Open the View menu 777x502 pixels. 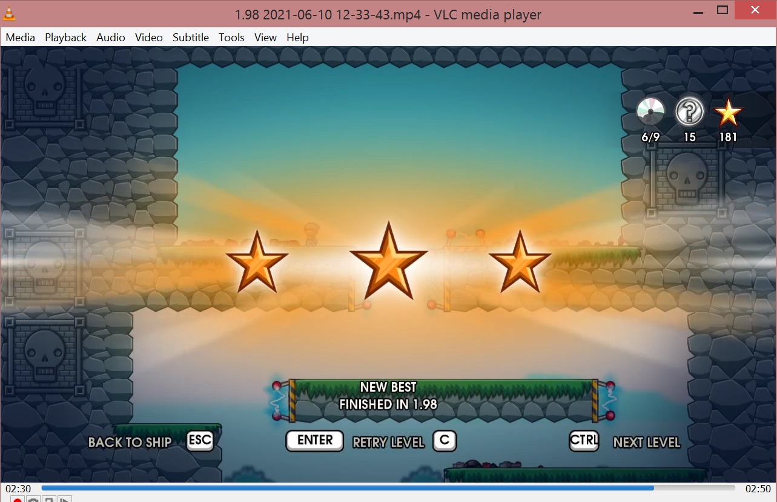pos(265,38)
